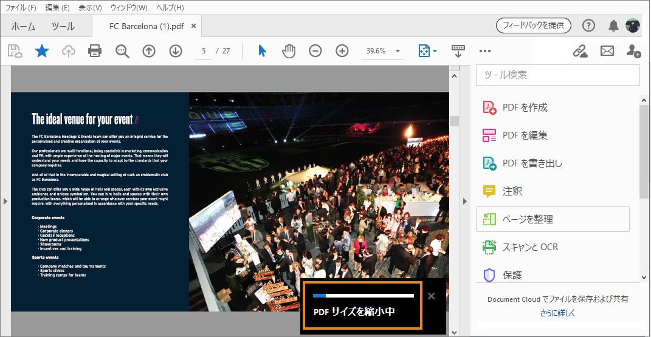Open the 表示(V) menu
Screen dimensions: 651x337
coord(90,7)
